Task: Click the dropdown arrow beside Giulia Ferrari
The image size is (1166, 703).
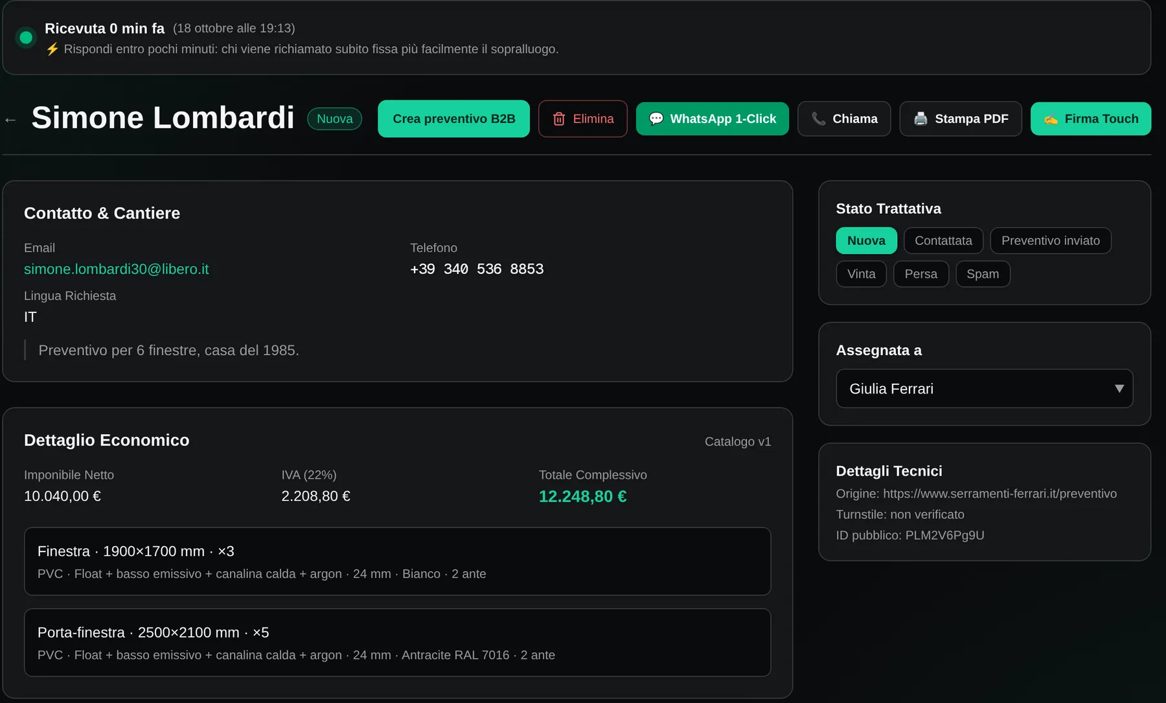Action: tap(1119, 389)
